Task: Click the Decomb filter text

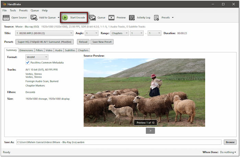Action: [x=30, y=92]
